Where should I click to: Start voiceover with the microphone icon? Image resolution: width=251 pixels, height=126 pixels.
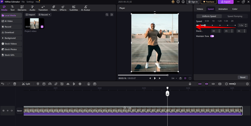(190, 84)
